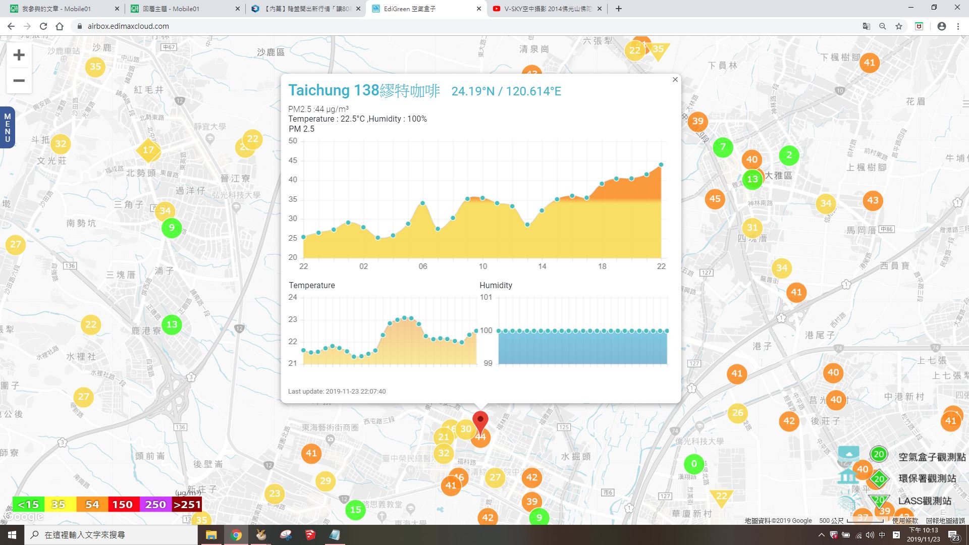Open the notification center with 23 badge
The image size is (969, 545).
pos(954,535)
